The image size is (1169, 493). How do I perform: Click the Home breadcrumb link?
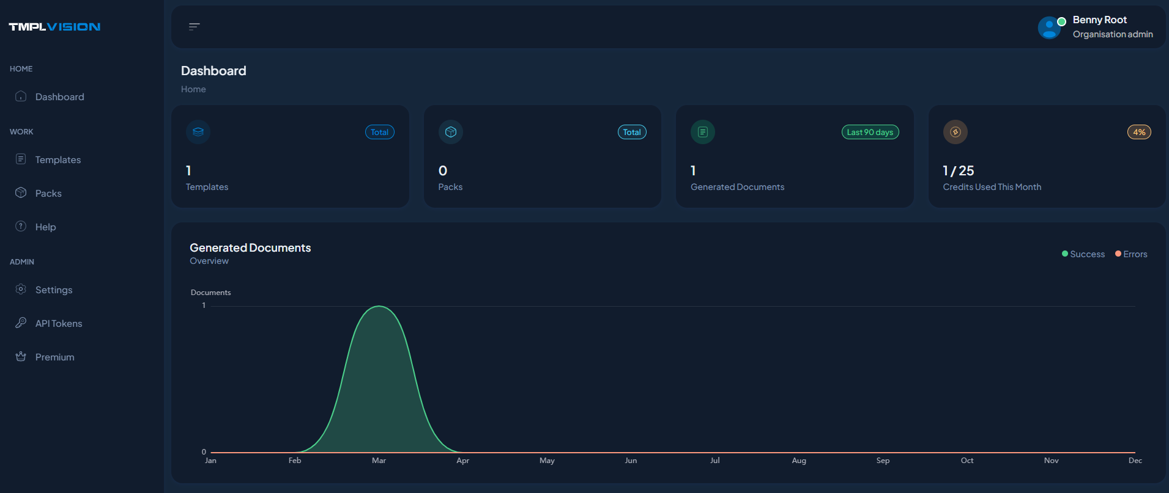point(193,89)
